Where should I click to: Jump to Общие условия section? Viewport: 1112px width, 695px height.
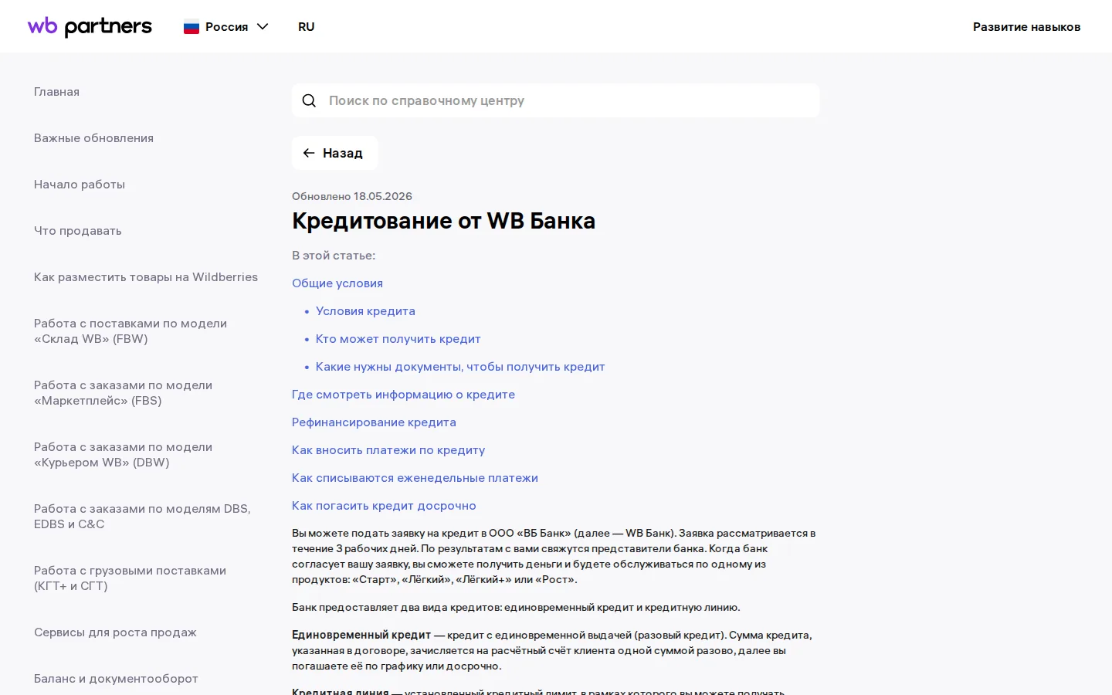coord(337,283)
